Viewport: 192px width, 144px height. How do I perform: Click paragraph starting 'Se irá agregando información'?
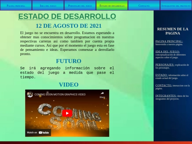tap(67, 73)
